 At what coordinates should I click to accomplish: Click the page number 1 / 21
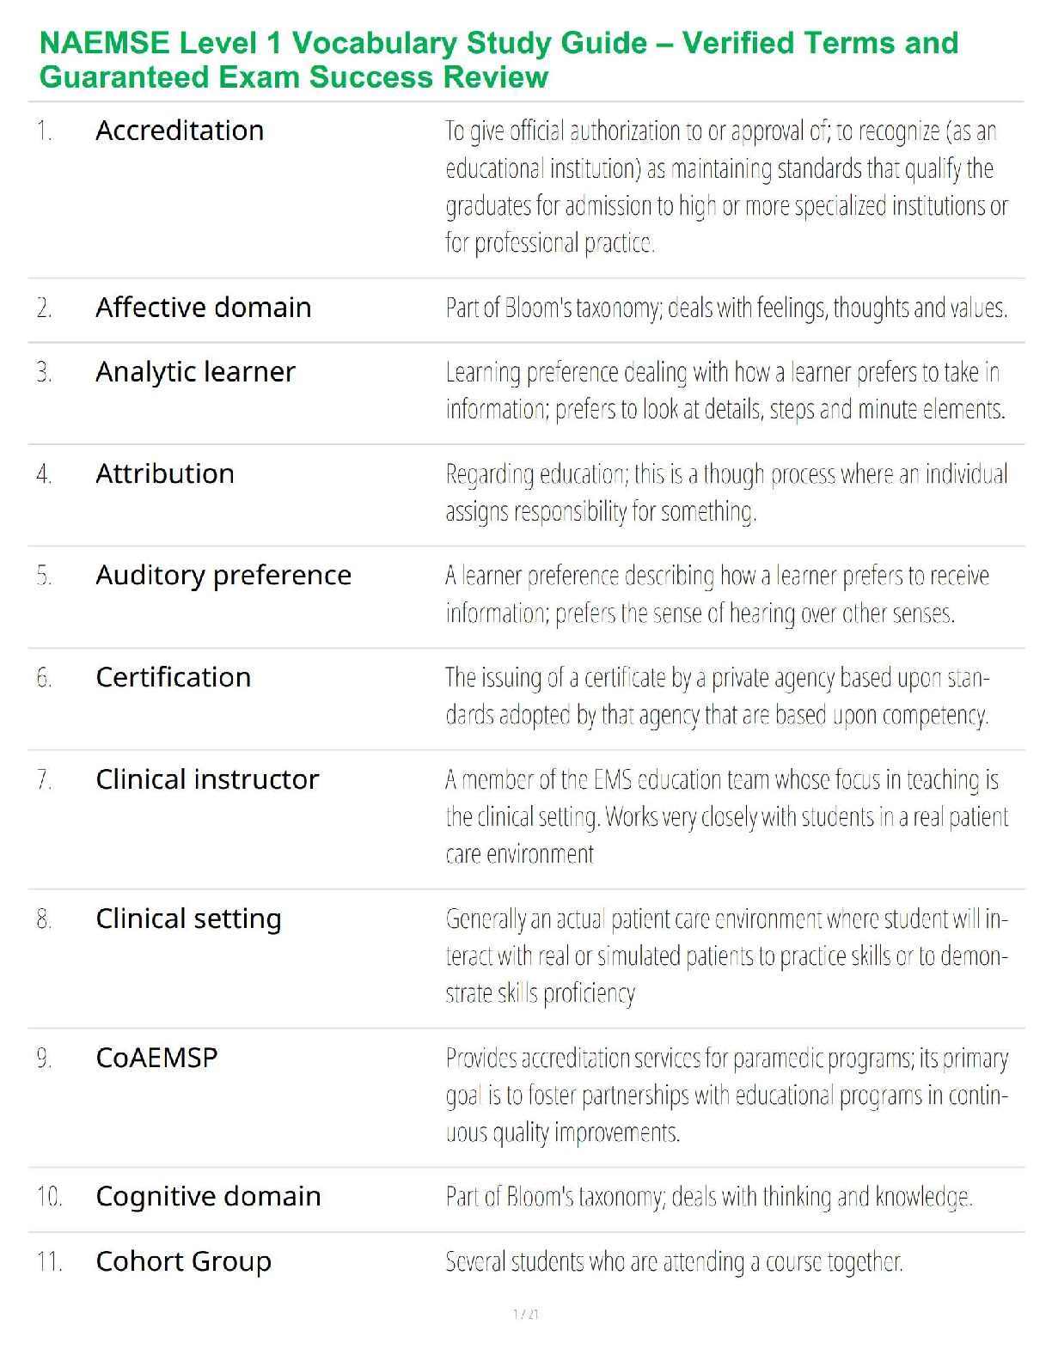tap(526, 1314)
